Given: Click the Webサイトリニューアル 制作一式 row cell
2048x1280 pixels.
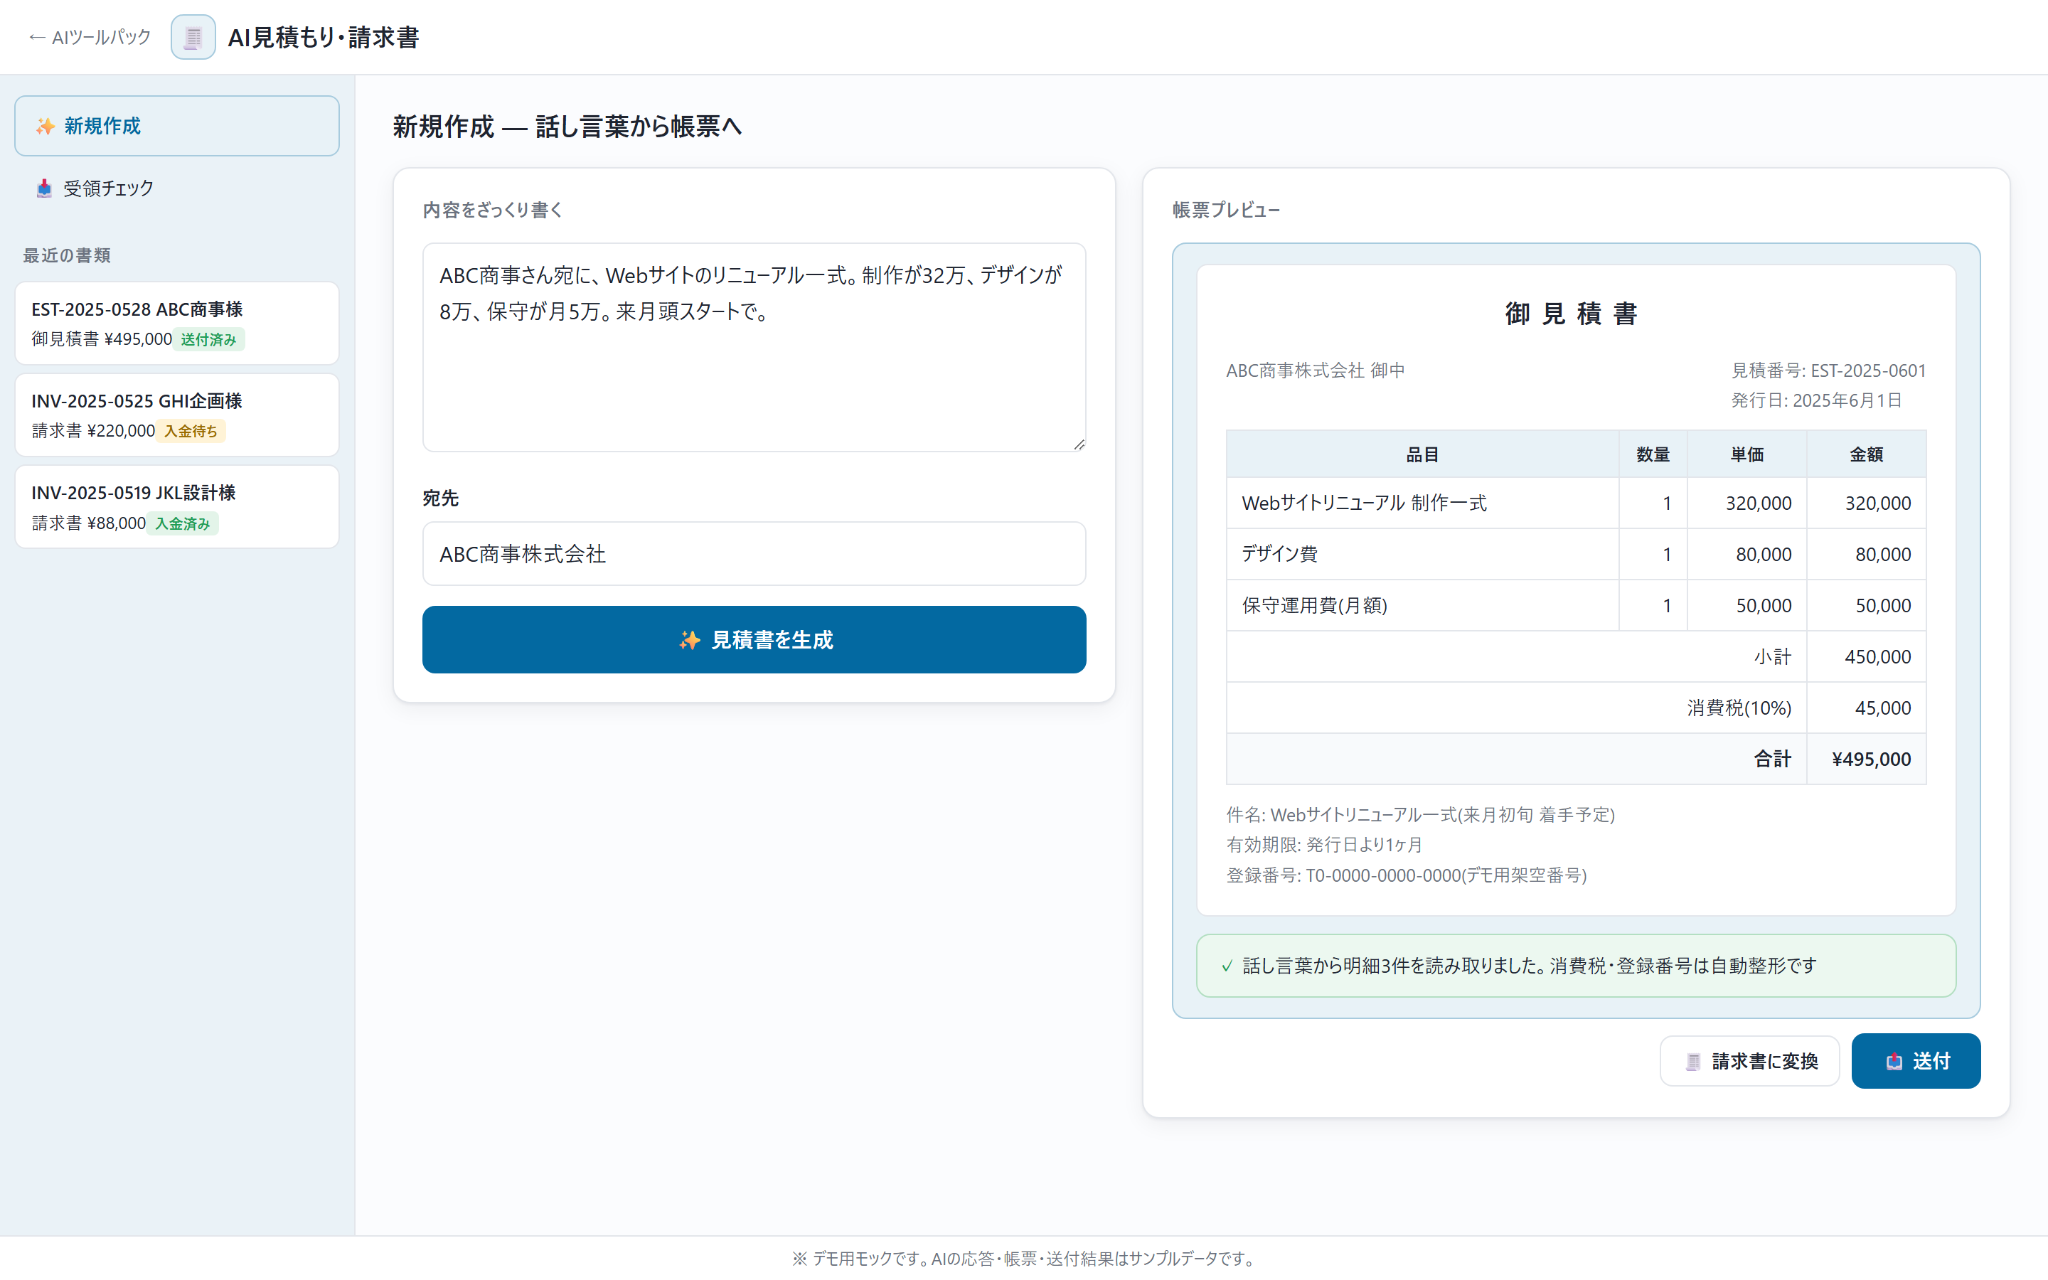Looking at the screenshot, I should (1422, 503).
